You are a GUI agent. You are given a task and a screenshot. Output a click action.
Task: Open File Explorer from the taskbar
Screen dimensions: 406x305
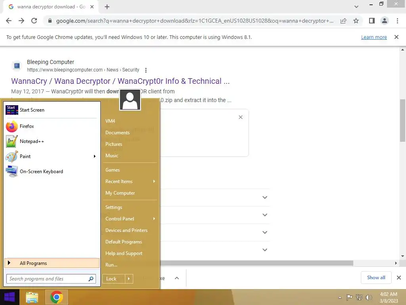pos(32,297)
